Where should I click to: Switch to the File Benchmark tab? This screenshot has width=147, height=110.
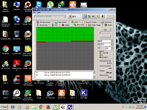click(44, 22)
